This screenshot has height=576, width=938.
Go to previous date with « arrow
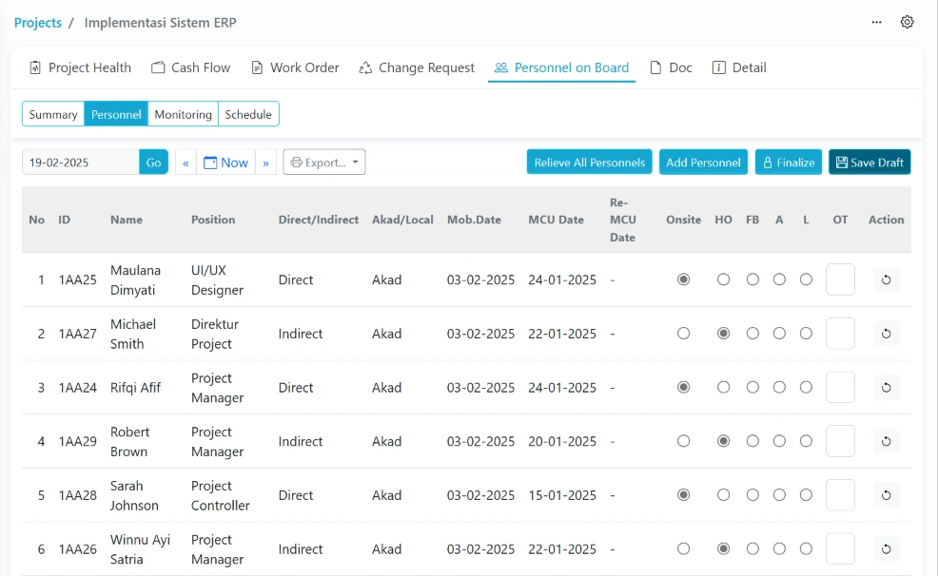tap(186, 163)
